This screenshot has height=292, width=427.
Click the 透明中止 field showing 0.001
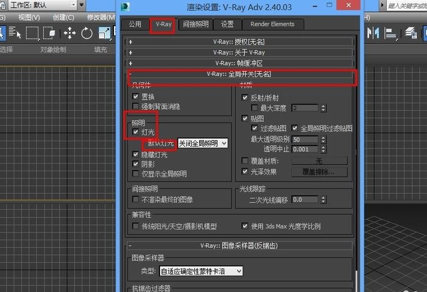coord(305,149)
